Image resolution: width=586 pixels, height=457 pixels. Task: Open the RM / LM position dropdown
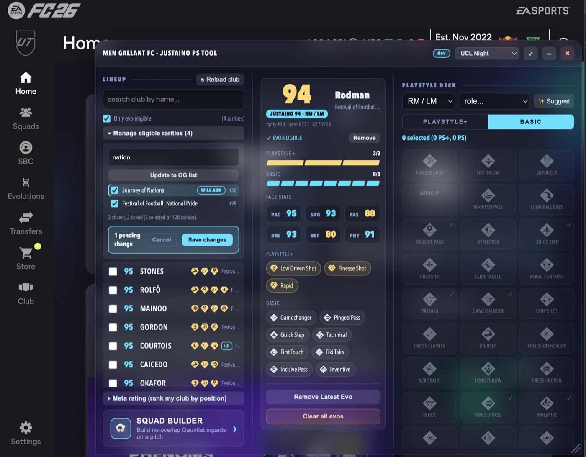click(429, 101)
